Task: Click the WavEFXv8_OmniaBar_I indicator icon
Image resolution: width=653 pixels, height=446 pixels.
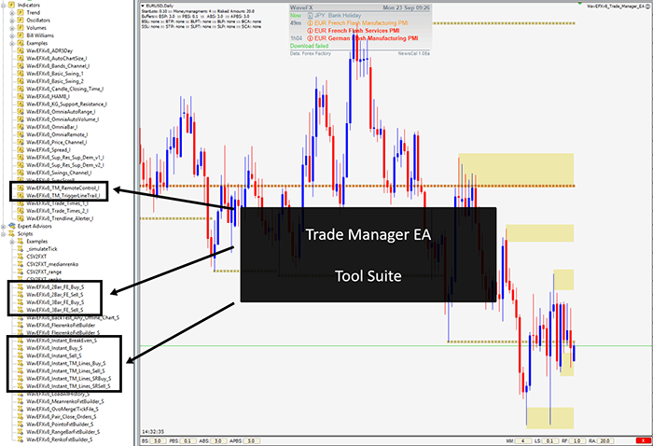Action: 21,127
